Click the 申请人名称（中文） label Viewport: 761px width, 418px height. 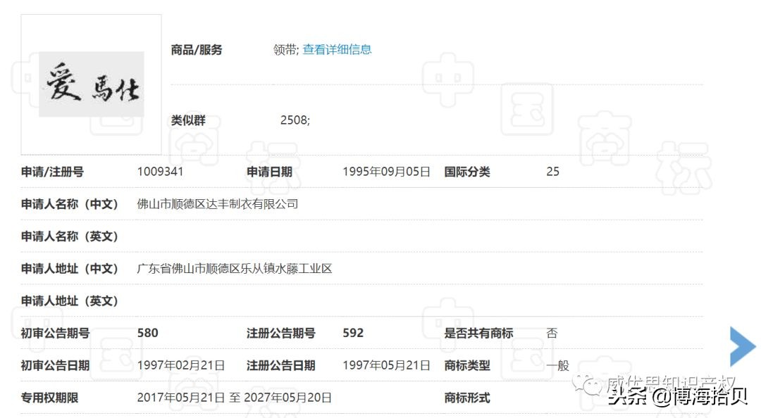69,204
